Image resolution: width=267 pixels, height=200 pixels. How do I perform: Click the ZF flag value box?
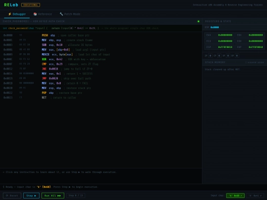[x=210, y=56]
